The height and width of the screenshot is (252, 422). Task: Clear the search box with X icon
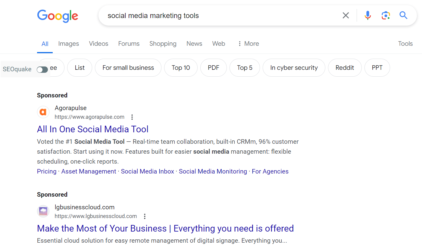coord(346,15)
